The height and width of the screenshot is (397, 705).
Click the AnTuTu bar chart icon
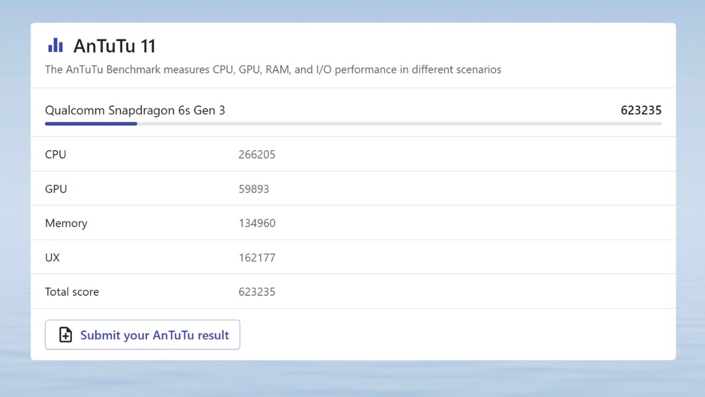pos(55,45)
